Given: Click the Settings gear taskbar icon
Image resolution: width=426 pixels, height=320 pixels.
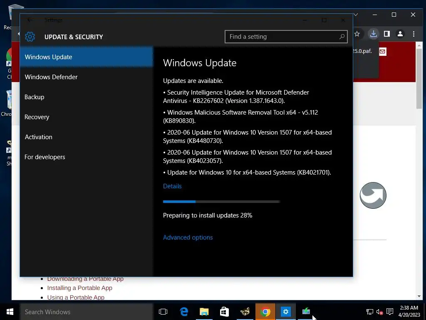Looking at the screenshot, I should tap(286, 312).
